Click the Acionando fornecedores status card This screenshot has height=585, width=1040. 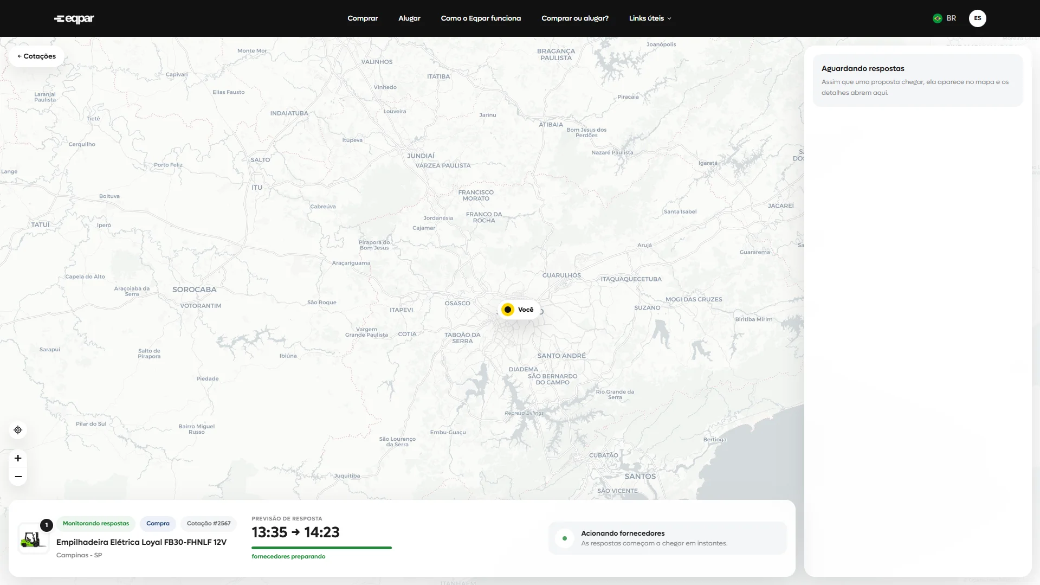(667, 538)
